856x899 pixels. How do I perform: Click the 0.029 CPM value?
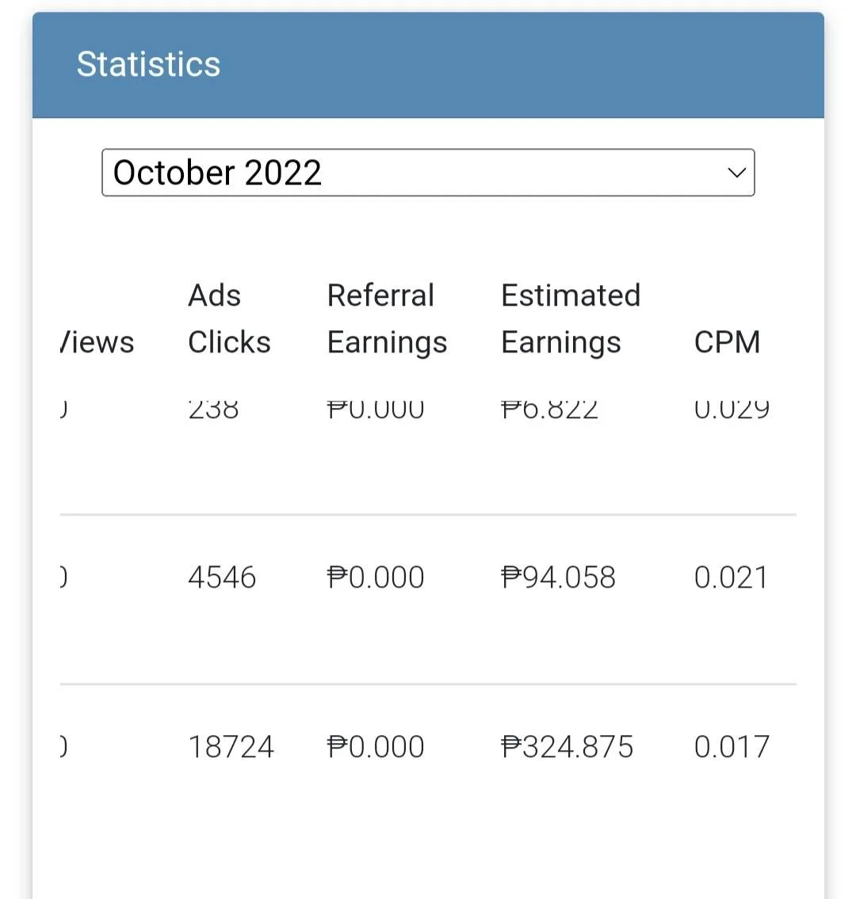[x=732, y=410]
